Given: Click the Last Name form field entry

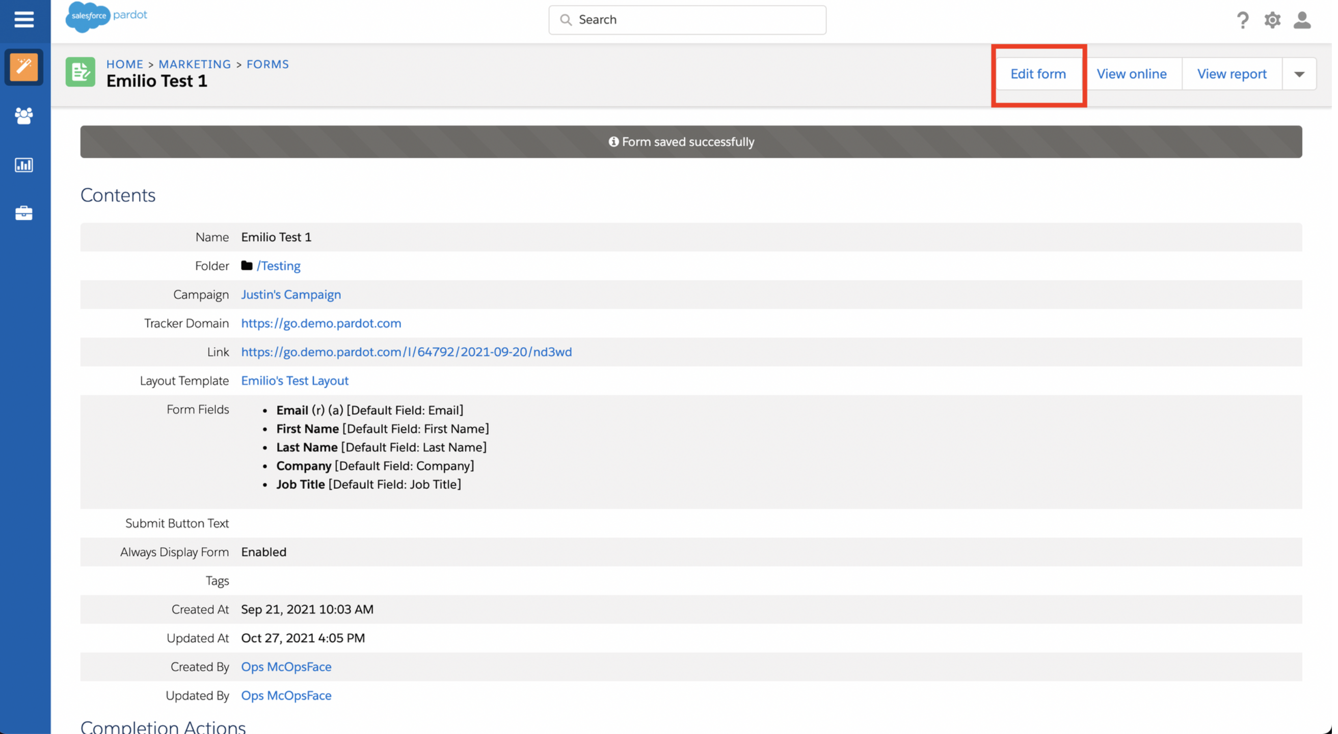Looking at the screenshot, I should pyautogui.click(x=381, y=447).
